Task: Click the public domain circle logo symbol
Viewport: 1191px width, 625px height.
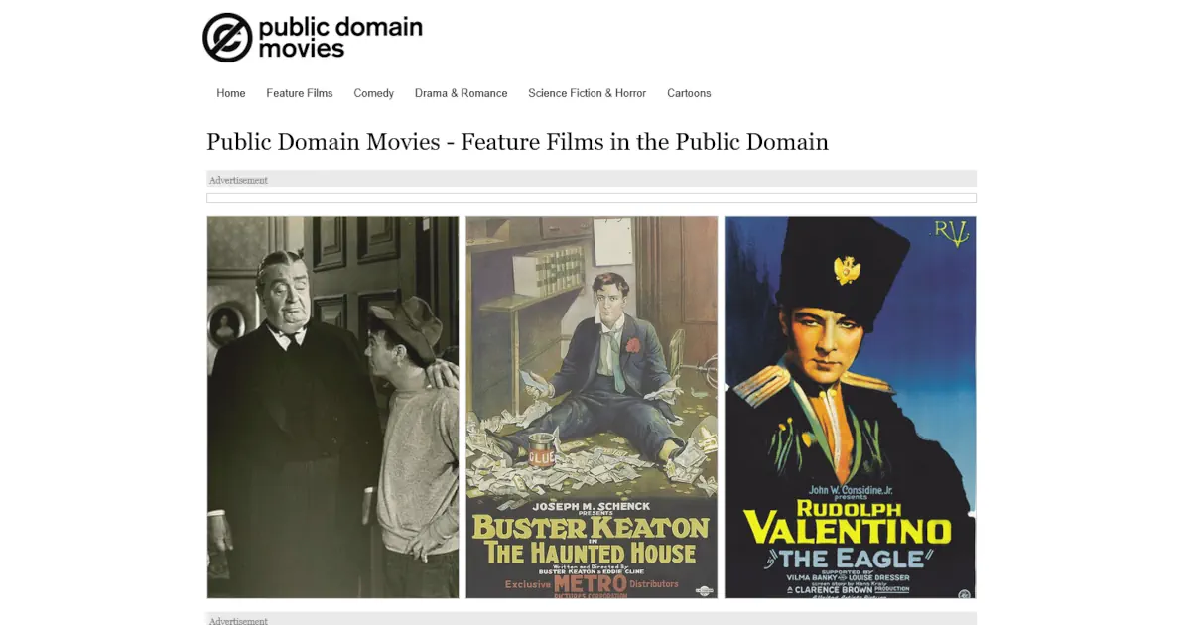Action: click(227, 38)
